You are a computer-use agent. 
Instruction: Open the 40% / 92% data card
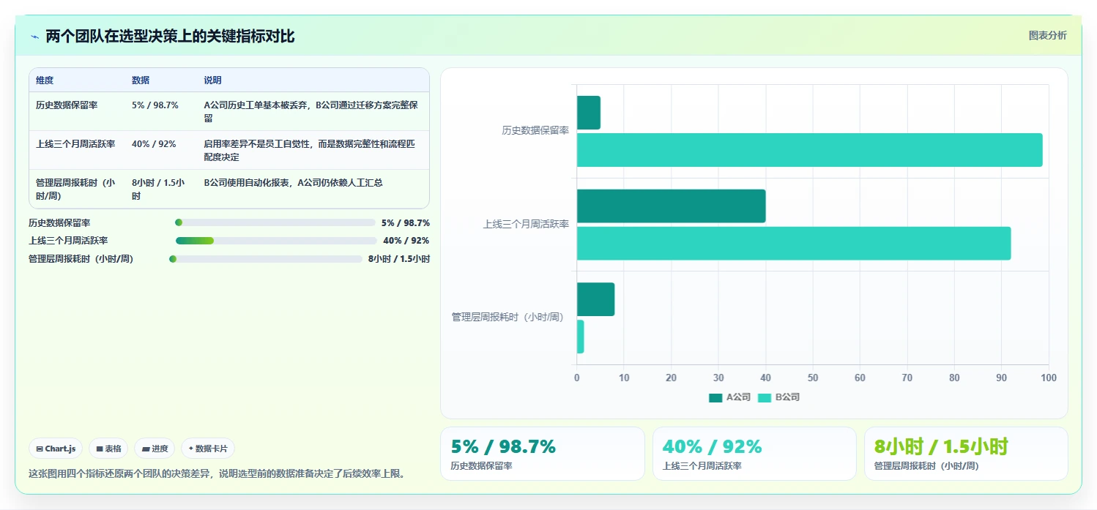[754, 454]
